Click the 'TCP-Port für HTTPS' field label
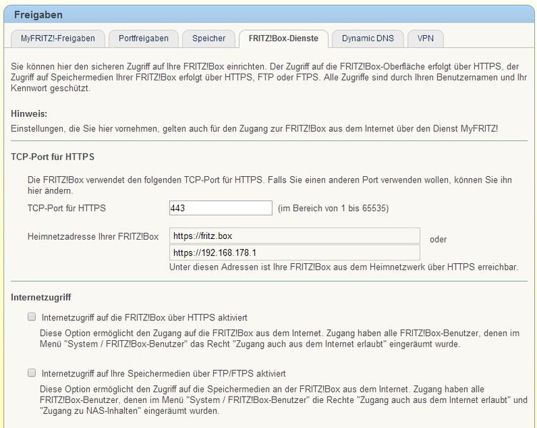Screen dimensions: 537x428 point(66,208)
